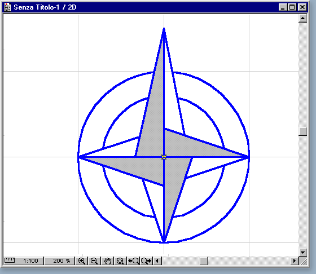Viewport: 316px width, 274px height.
Task: Click the fit in window icon
Action: pos(120,261)
